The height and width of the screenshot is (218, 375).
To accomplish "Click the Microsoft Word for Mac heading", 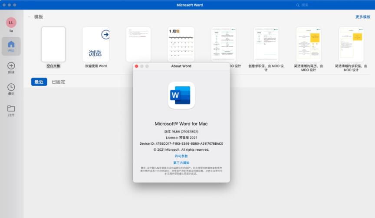I will [x=181, y=124].
